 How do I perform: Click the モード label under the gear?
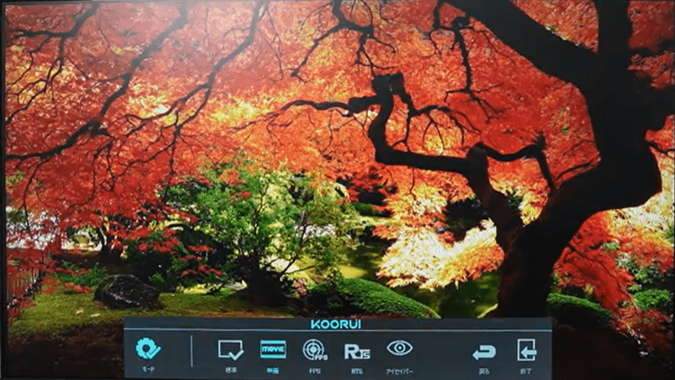[x=148, y=369]
